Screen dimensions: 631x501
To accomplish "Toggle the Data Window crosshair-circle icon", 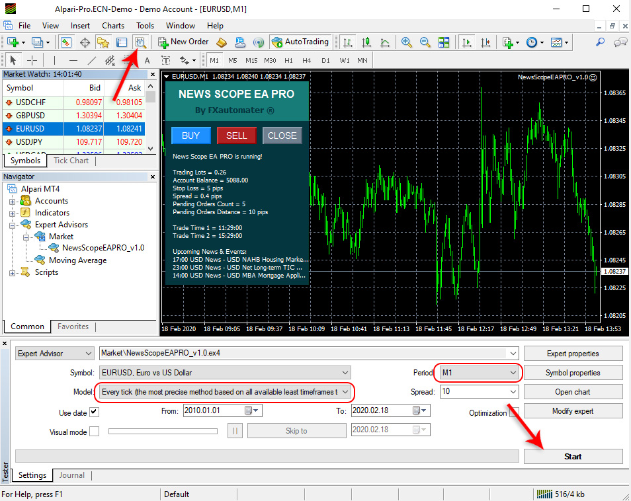I will pos(85,42).
